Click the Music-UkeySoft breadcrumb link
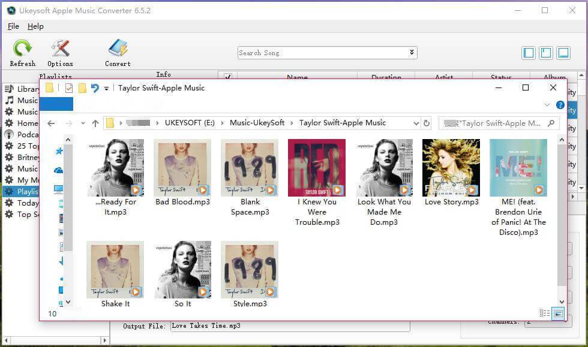Viewport: 588px width, 347px height. pos(257,123)
